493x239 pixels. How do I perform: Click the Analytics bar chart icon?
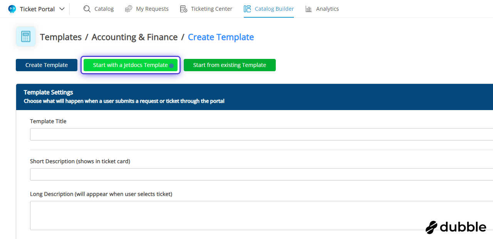[309, 9]
